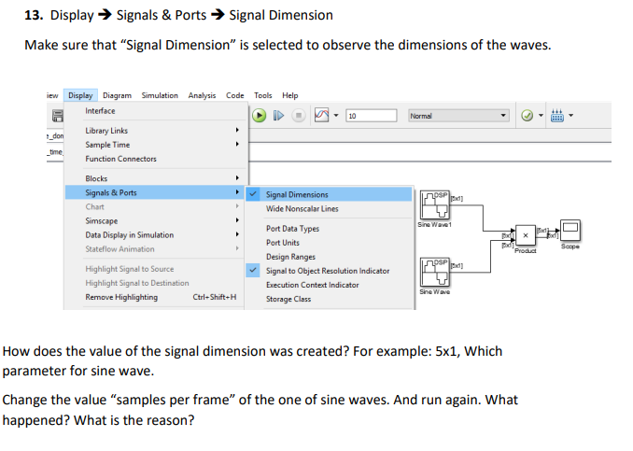Open the Tools menu
633x451 pixels.
tap(262, 95)
